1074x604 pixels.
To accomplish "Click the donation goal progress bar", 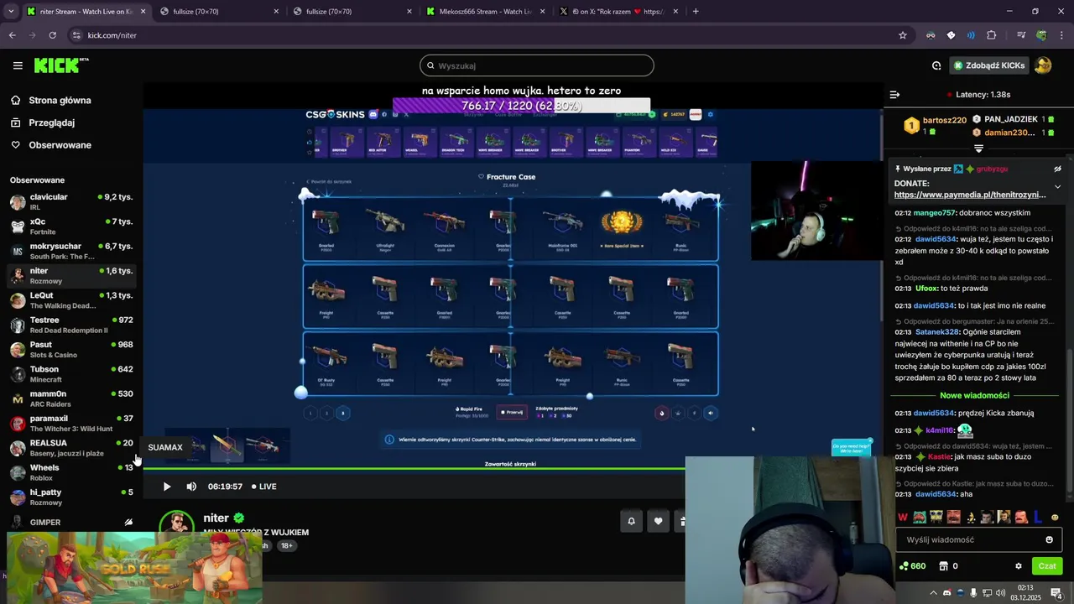I will coord(521,107).
